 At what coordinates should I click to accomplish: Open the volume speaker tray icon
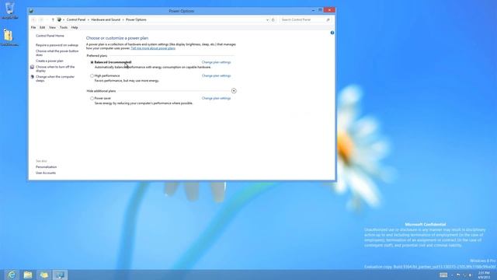click(x=470, y=275)
